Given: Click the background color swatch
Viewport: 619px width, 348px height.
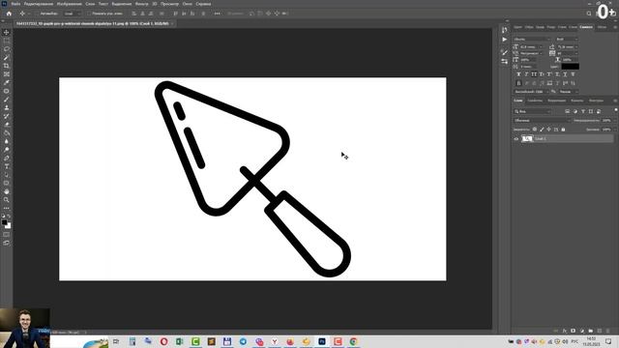Looking at the screenshot, I should tap(8, 226).
